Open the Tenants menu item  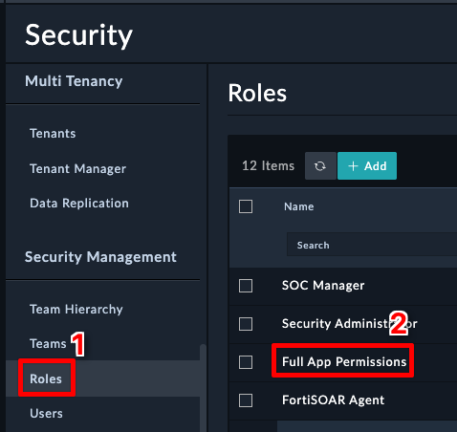click(x=53, y=134)
